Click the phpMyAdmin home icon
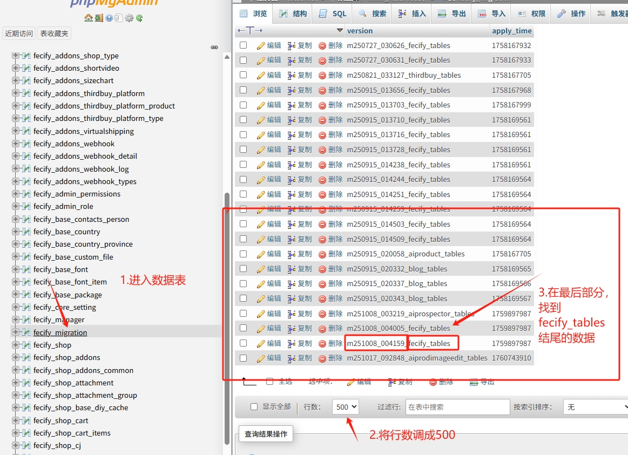The height and width of the screenshot is (455, 628). [x=89, y=18]
